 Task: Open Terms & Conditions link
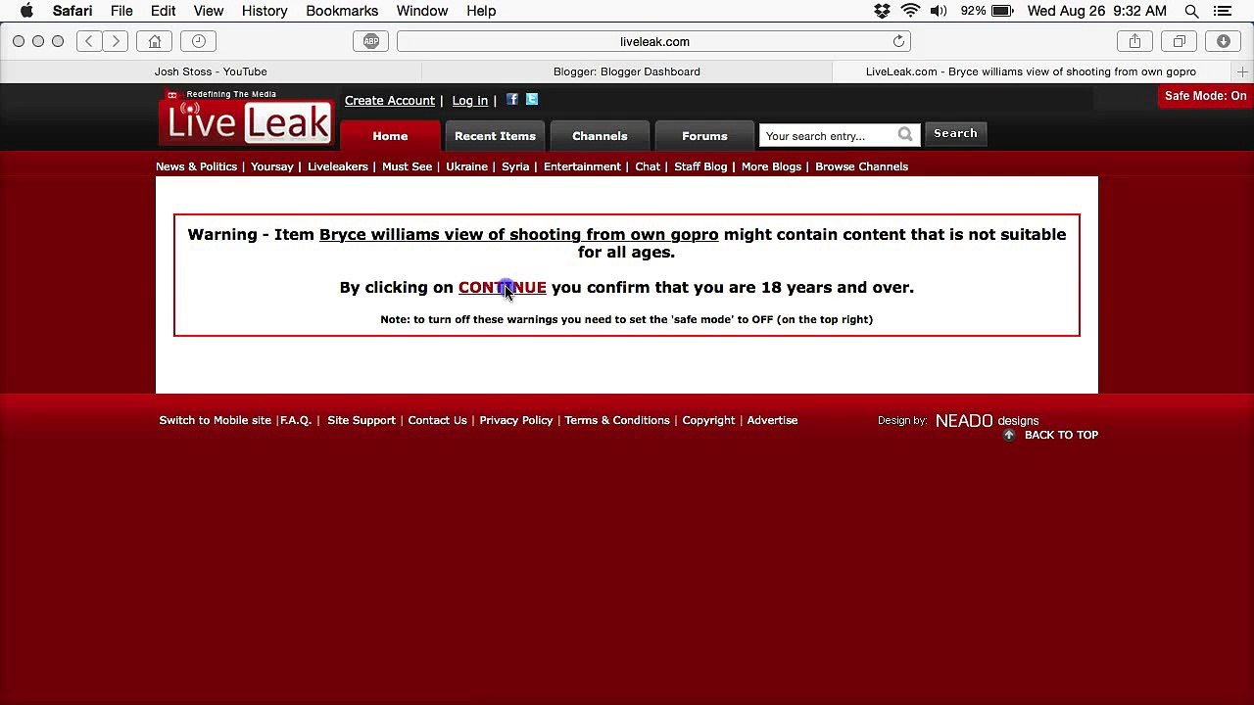tap(617, 420)
